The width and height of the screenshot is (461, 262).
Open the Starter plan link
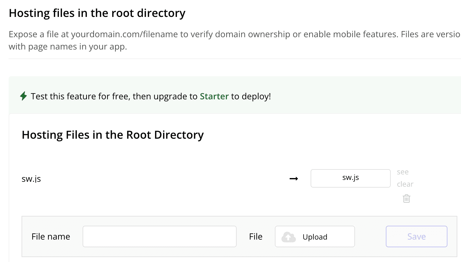click(x=214, y=96)
